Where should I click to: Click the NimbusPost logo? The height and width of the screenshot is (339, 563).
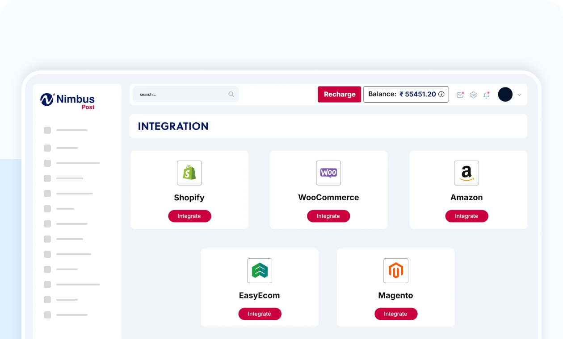pos(67,100)
